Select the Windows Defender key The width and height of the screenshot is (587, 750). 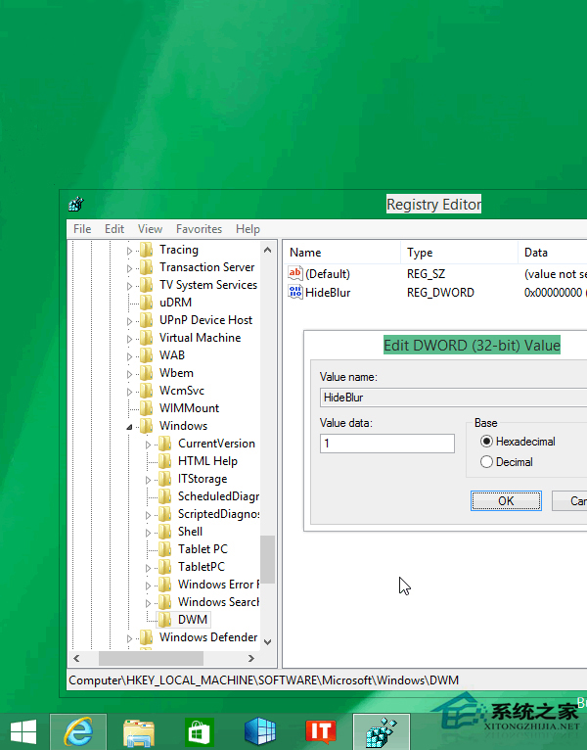pos(207,637)
